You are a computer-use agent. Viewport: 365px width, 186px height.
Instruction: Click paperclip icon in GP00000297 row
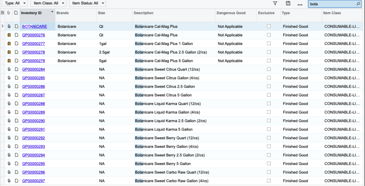tap(9, 181)
